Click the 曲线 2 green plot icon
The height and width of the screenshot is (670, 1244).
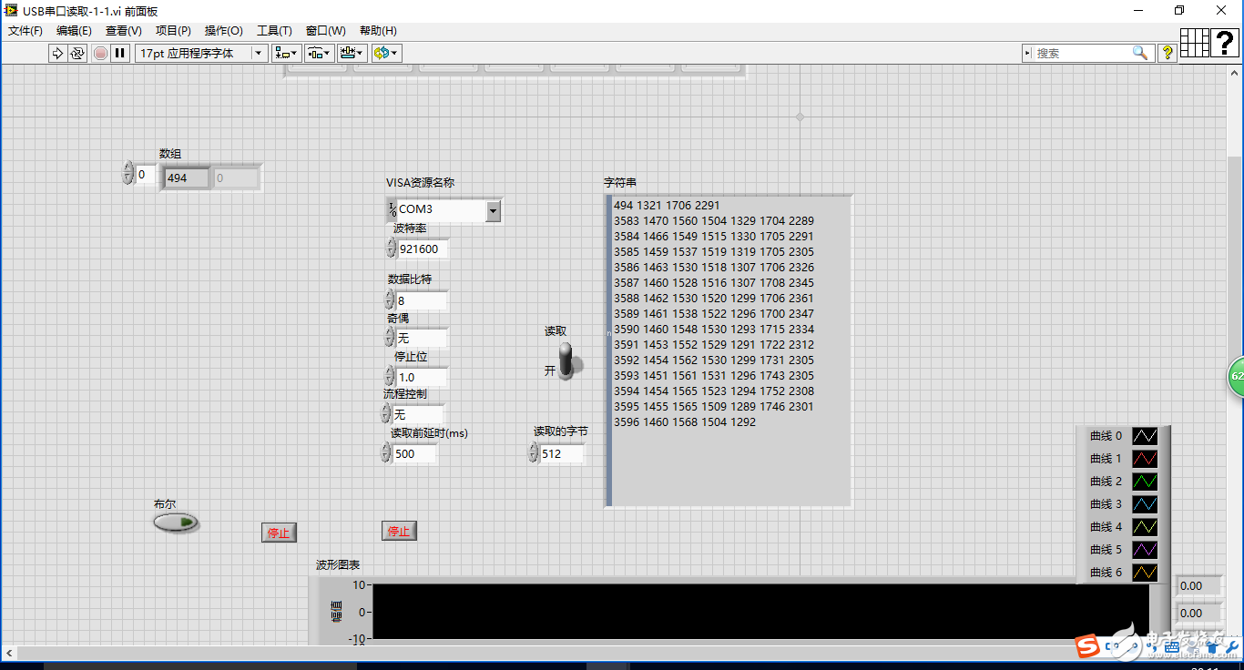click(x=1145, y=482)
